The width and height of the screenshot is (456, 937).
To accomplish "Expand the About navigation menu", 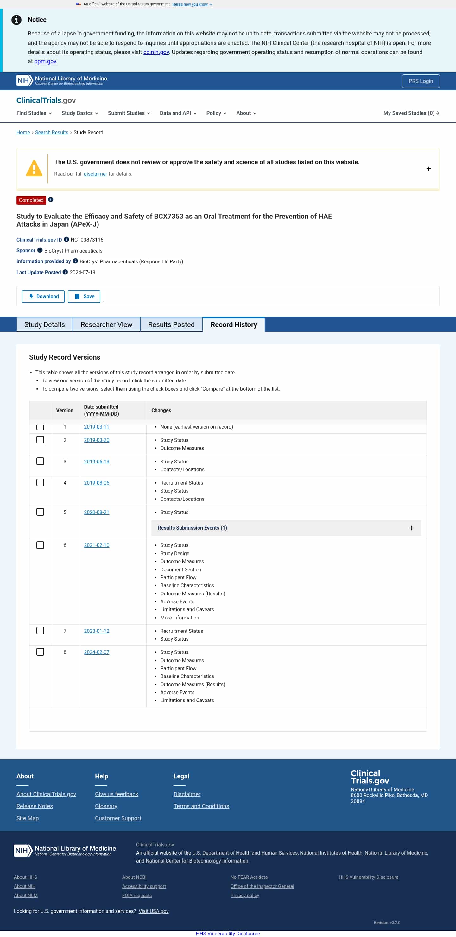I will [x=246, y=113].
